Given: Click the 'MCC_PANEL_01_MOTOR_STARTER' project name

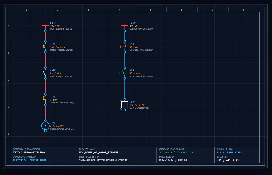Looking at the screenshot, I should (x=99, y=152).
